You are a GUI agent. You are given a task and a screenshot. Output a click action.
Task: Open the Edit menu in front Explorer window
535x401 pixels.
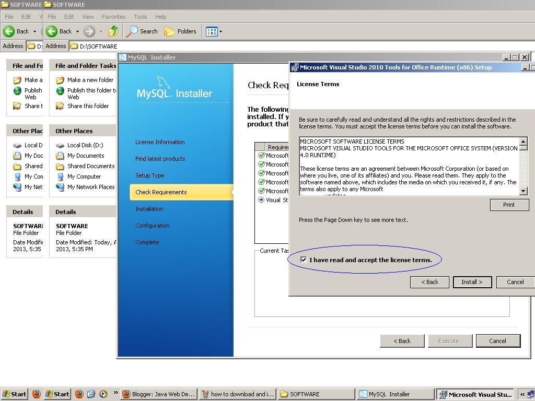click(x=69, y=17)
